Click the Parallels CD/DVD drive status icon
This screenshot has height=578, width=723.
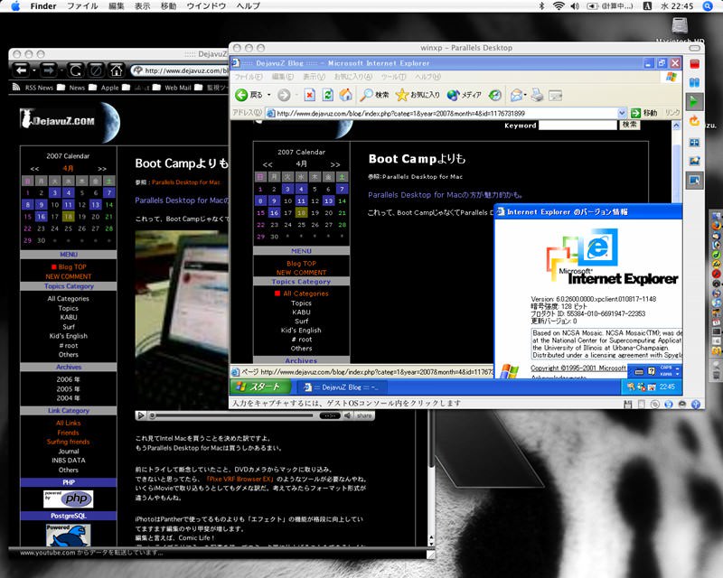tap(654, 405)
